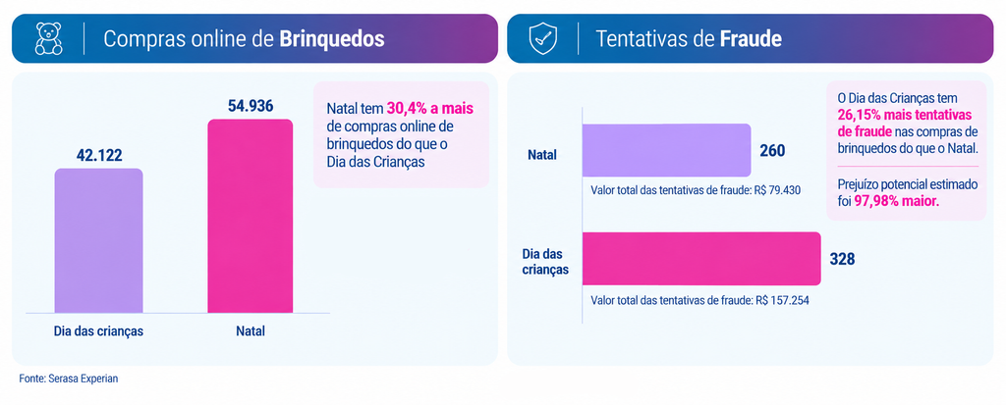Click the pink Dia das crianças horizontal bar
The image size is (1006, 405).
click(701, 258)
